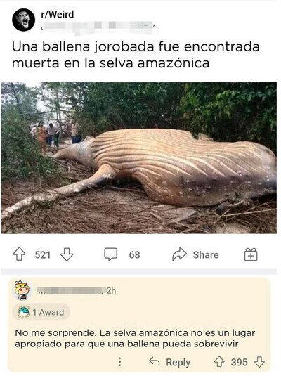Upvote the humpback whale post

19,254
